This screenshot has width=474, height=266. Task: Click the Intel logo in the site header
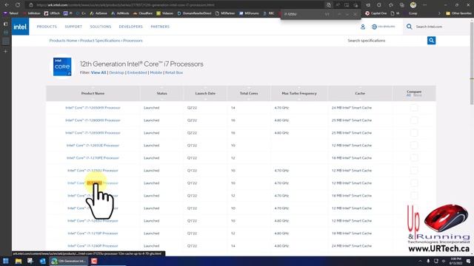[20, 27]
